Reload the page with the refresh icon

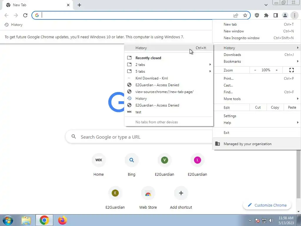25,15
